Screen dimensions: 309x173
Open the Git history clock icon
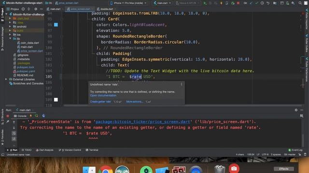pyautogui.click(x=262, y=3)
